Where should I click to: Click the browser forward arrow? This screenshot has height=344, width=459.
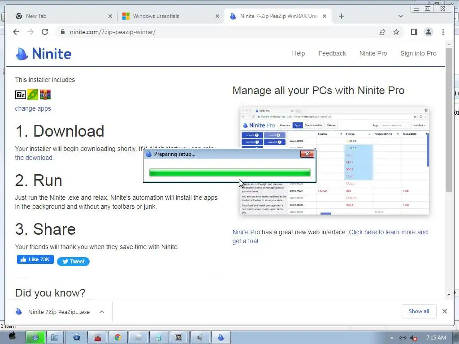click(30, 32)
